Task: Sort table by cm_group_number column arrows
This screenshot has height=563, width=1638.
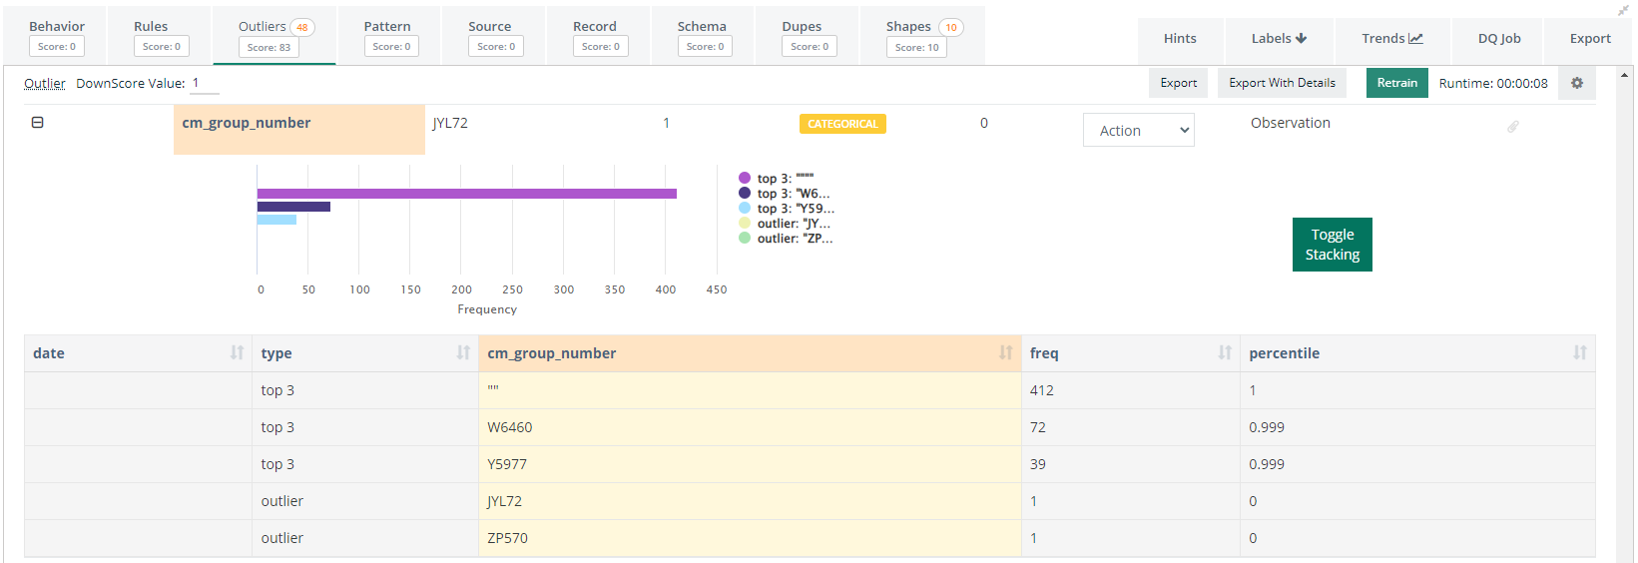Action: point(1005,352)
